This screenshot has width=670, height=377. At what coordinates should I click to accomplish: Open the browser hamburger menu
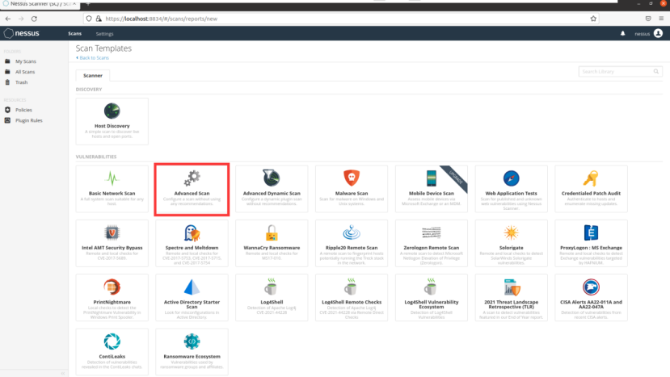[x=661, y=19]
